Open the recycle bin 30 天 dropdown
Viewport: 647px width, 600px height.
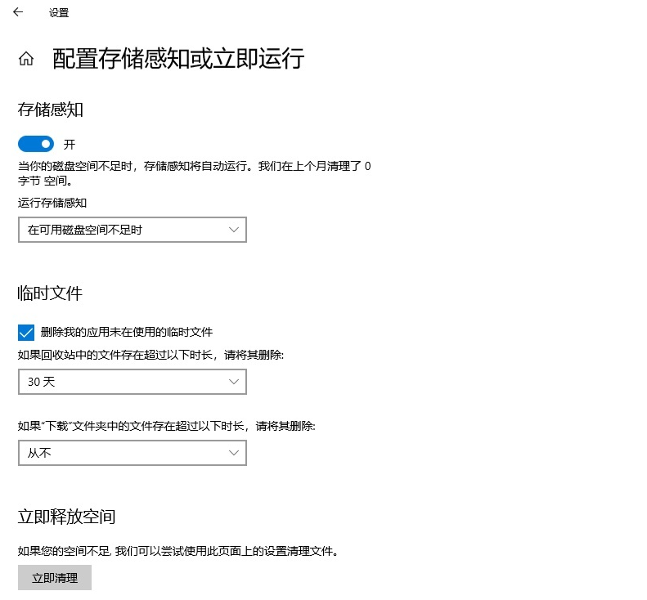(x=133, y=382)
